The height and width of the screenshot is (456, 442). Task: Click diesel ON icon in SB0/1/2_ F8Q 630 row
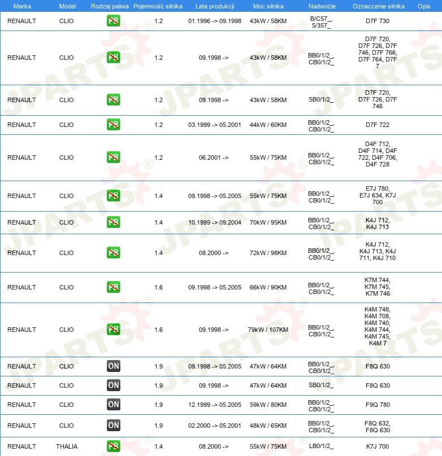click(x=113, y=385)
